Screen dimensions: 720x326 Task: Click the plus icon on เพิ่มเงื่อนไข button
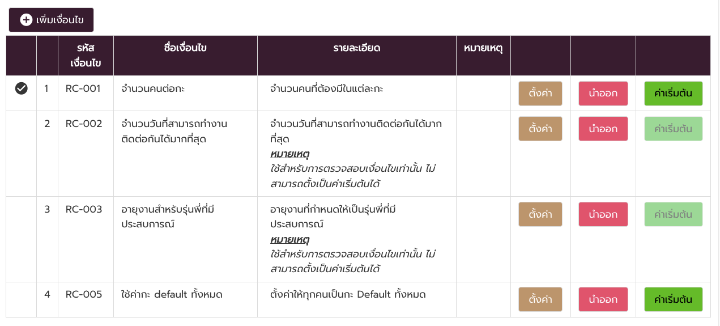(x=26, y=20)
